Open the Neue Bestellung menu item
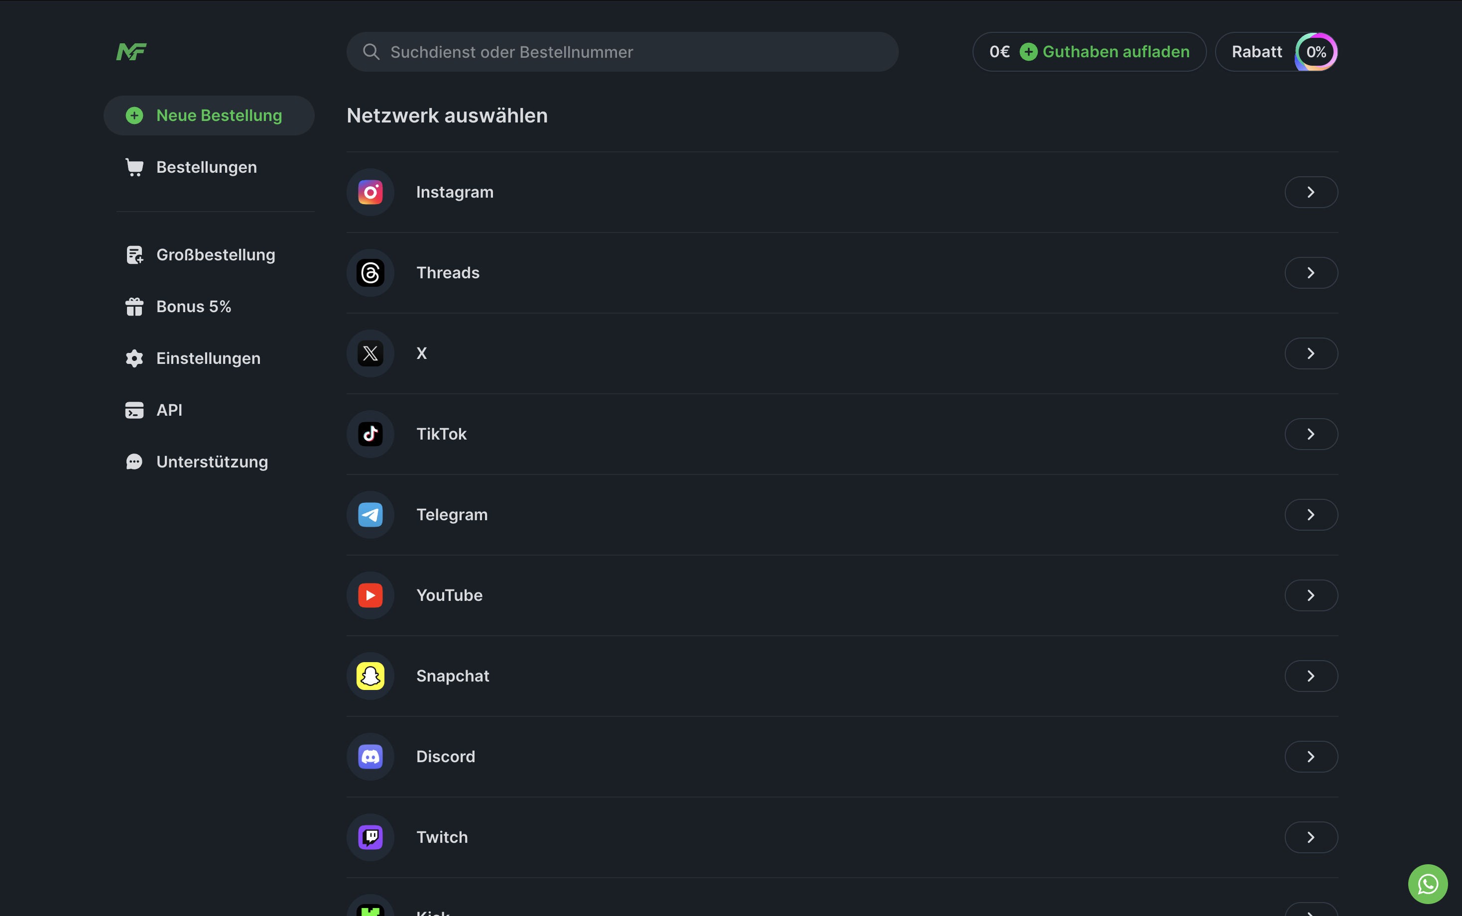 (209, 115)
